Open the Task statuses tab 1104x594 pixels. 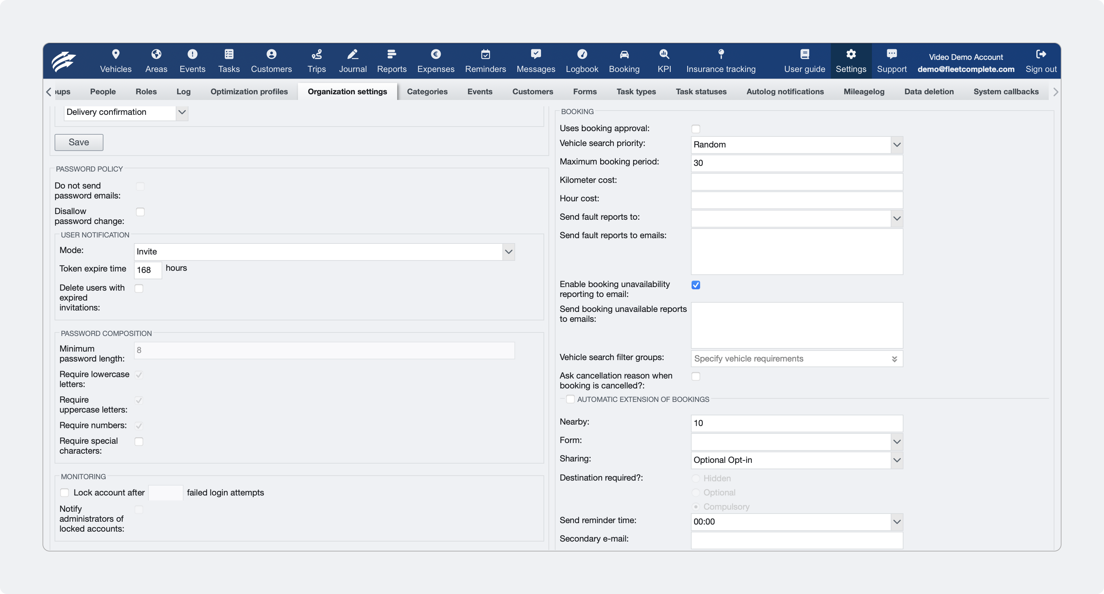click(x=701, y=91)
